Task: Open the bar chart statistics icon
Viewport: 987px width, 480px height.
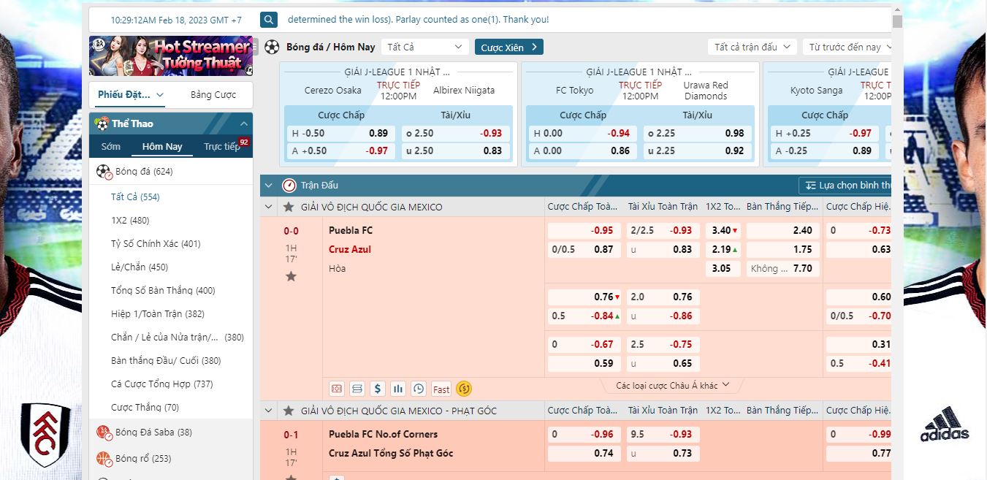Action: pos(397,389)
